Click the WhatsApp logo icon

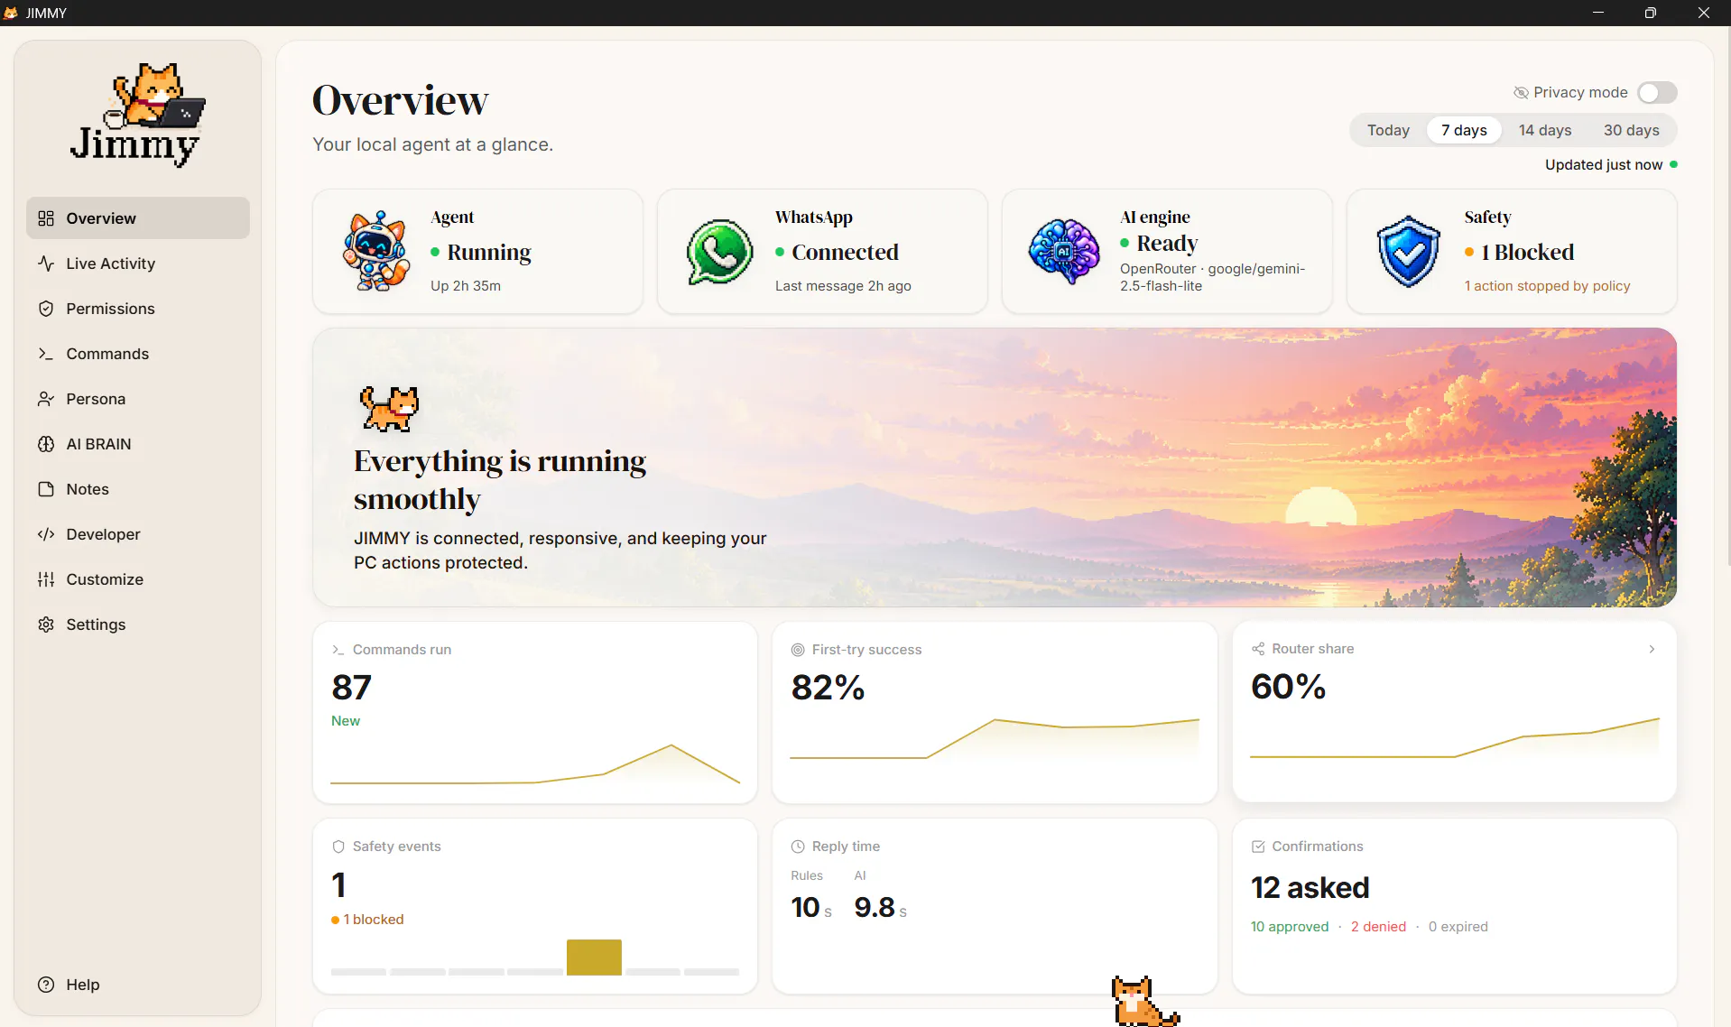tap(719, 252)
